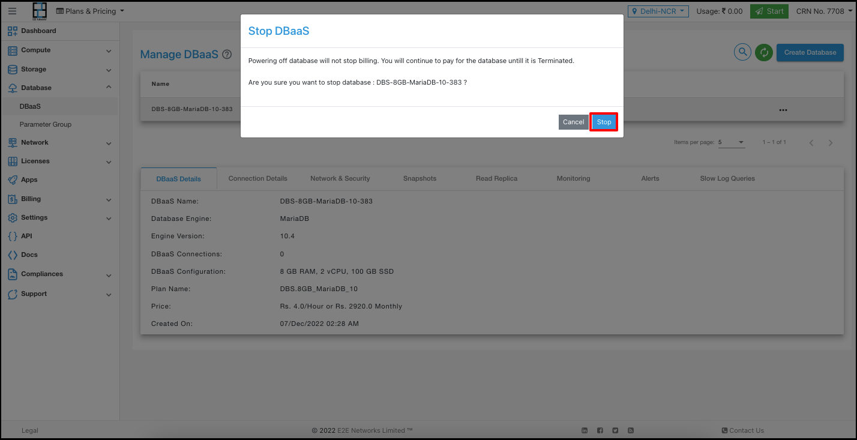Screen dimensions: 857x440
Task: Click the Dashboard sidebar icon
Action: tap(13, 31)
